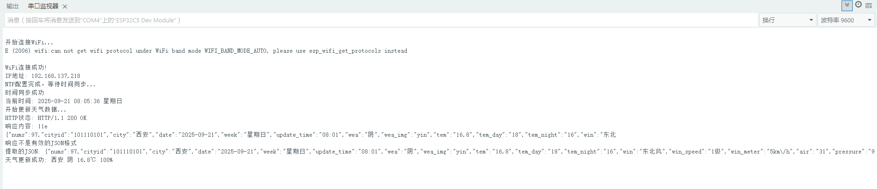Click the NTP配置完成 log line
Image resolution: width=877 pixels, height=189 pixels.
[50, 84]
